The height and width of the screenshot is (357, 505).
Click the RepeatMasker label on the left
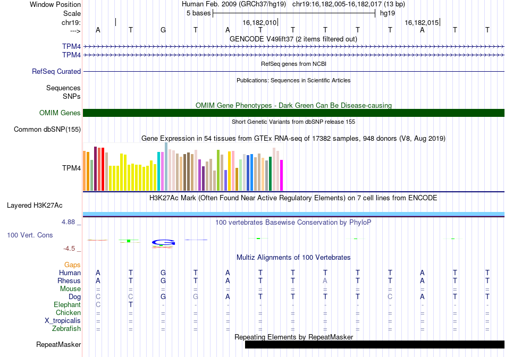58,344
